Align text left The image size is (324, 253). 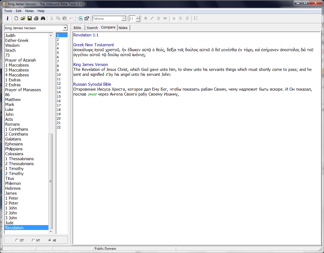[174, 18]
